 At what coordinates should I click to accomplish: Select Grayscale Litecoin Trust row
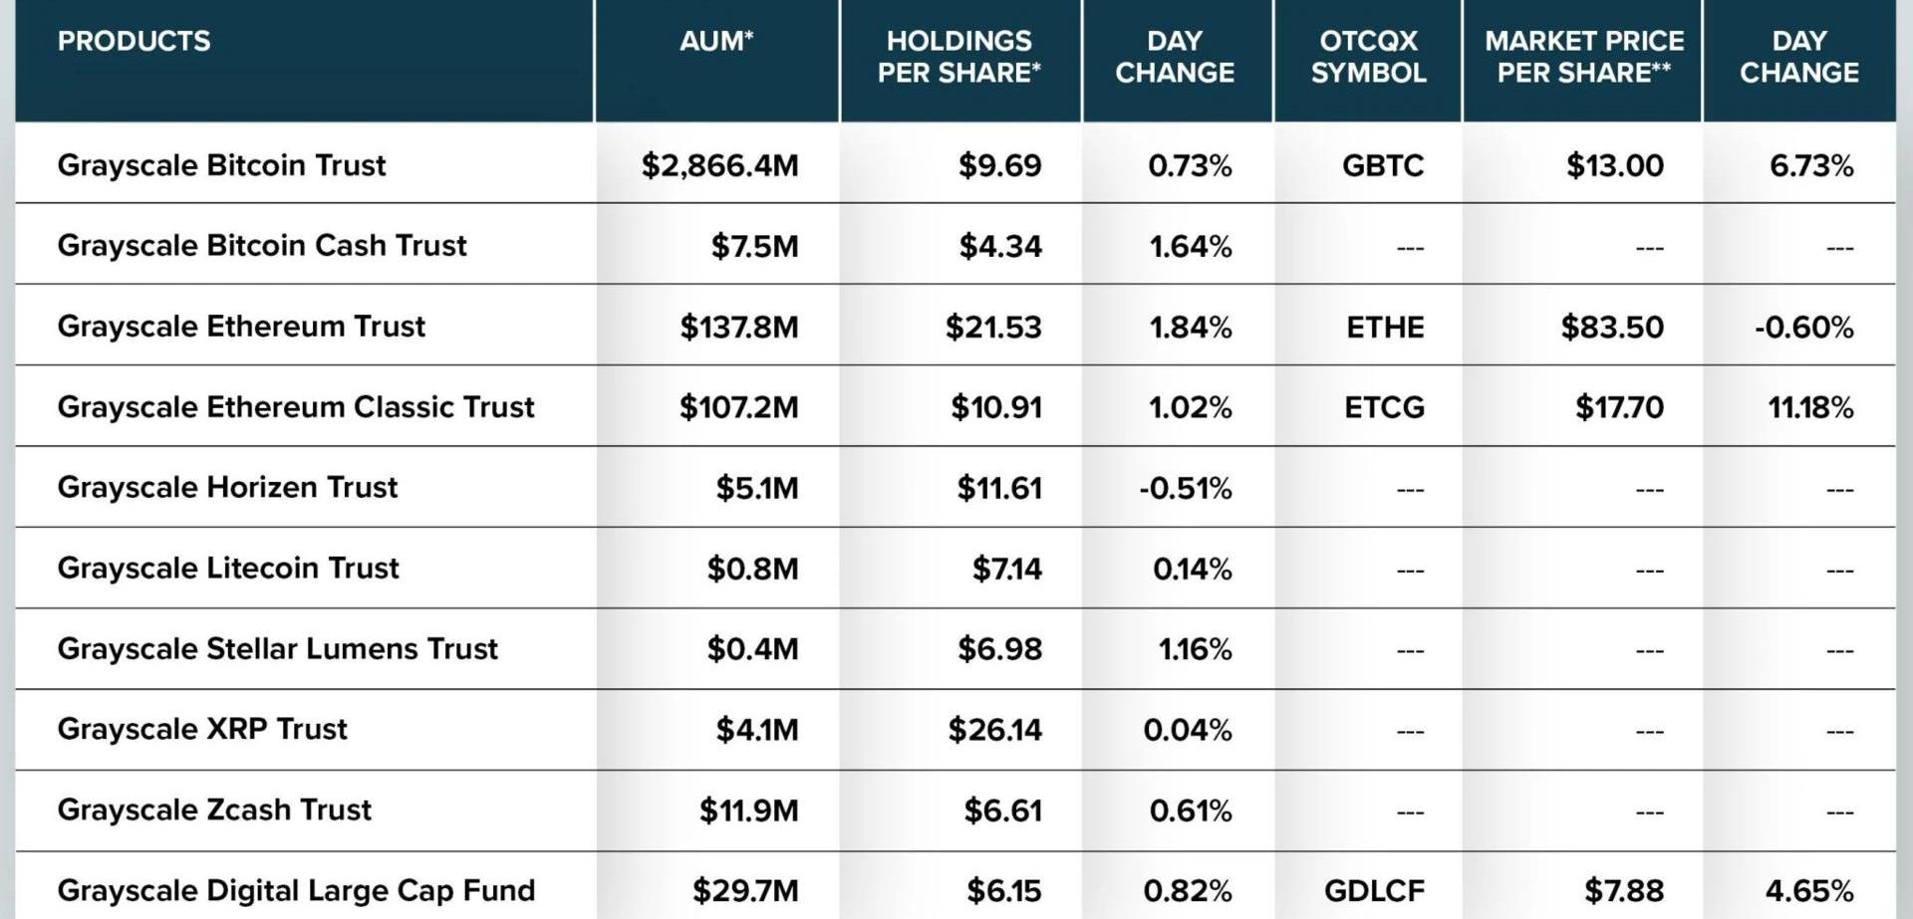(228, 568)
